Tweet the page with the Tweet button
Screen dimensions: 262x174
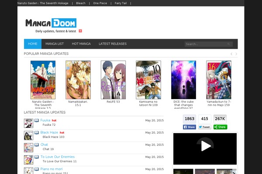205,127
